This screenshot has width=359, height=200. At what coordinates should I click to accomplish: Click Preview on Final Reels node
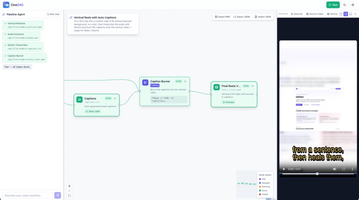pos(228,102)
